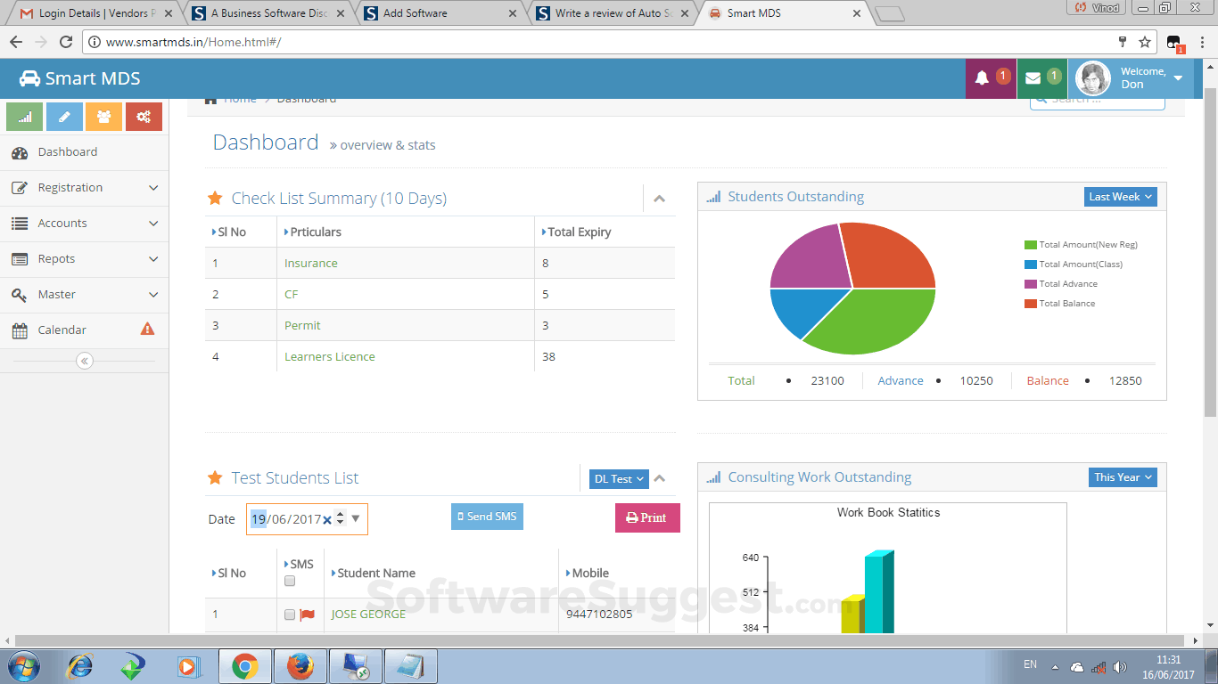This screenshot has height=684, width=1218.
Task: Click the browser back arrow
Action: (16, 42)
